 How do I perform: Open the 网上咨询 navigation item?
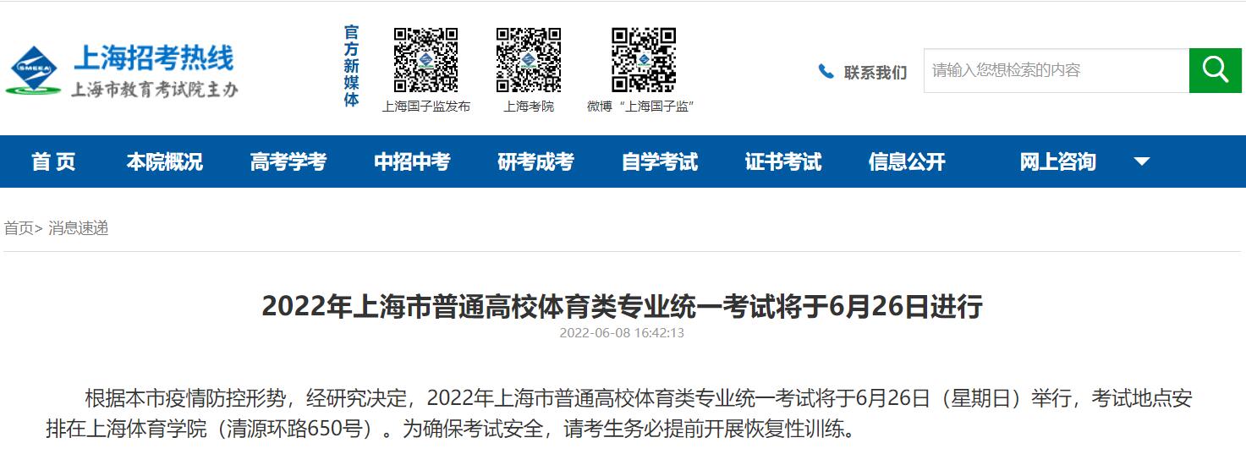[1057, 161]
